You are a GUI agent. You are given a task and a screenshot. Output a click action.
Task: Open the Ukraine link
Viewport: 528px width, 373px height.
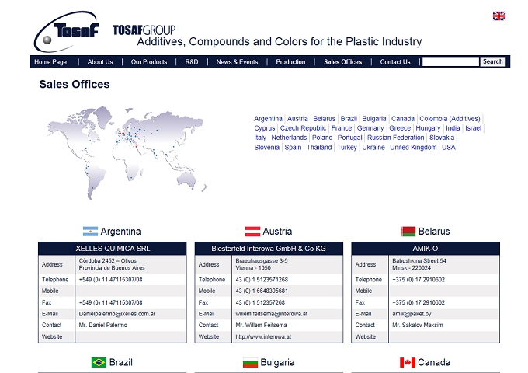(x=373, y=147)
